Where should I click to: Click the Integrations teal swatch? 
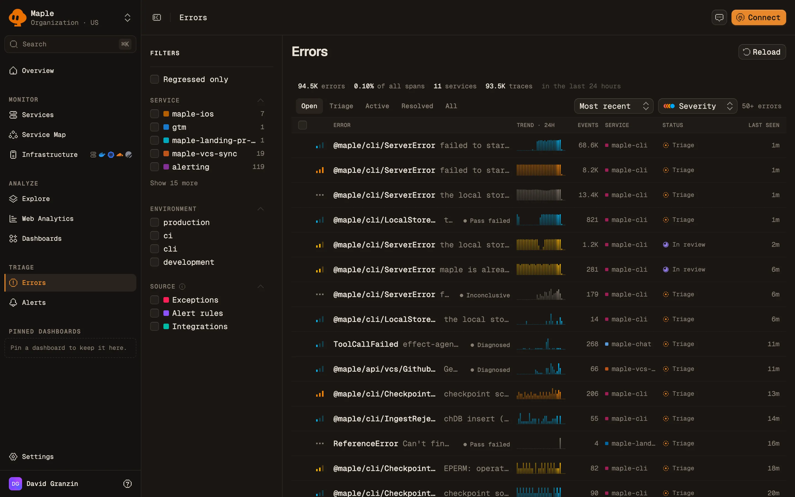click(x=166, y=326)
